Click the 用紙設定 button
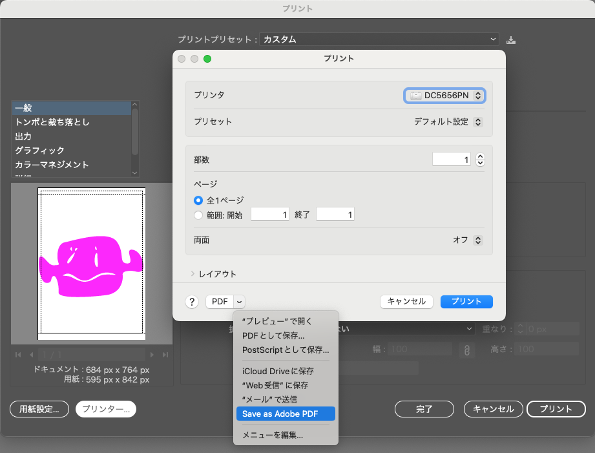Image resolution: width=595 pixels, height=453 pixels. pyautogui.click(x=39, y=409)
